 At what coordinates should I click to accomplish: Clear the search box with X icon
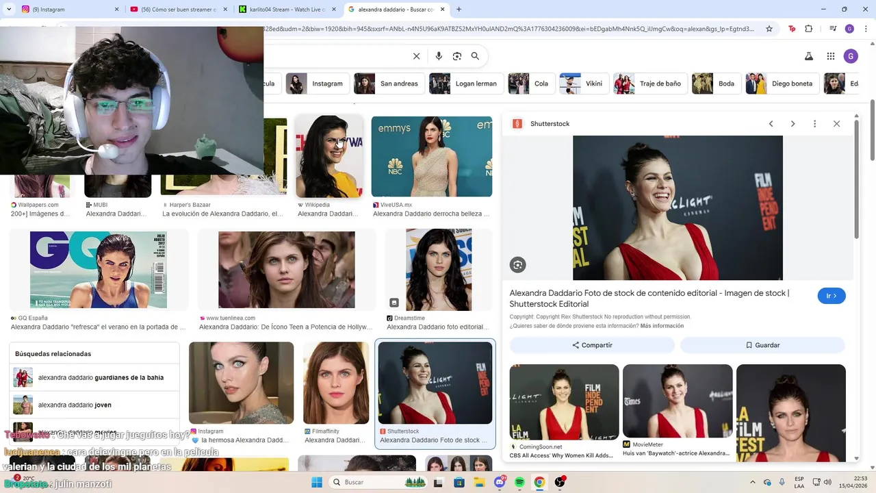pyautogui.click(x=416, y=56)
